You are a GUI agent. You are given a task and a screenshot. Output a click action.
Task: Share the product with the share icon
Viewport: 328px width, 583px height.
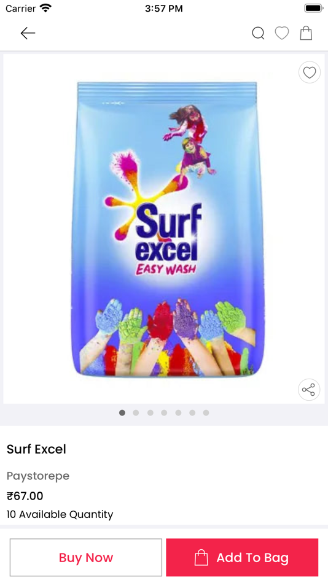(308, 390)
